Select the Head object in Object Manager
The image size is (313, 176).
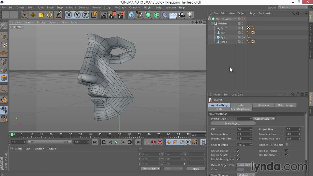(224, 42)
